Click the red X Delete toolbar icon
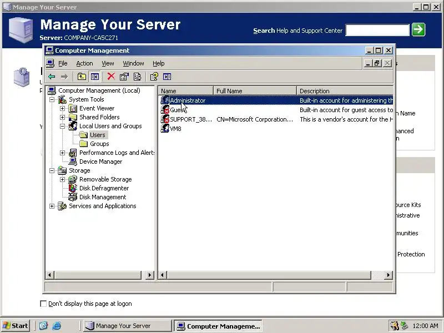Screen dimensions: 444x333 (x=111, y=77)
